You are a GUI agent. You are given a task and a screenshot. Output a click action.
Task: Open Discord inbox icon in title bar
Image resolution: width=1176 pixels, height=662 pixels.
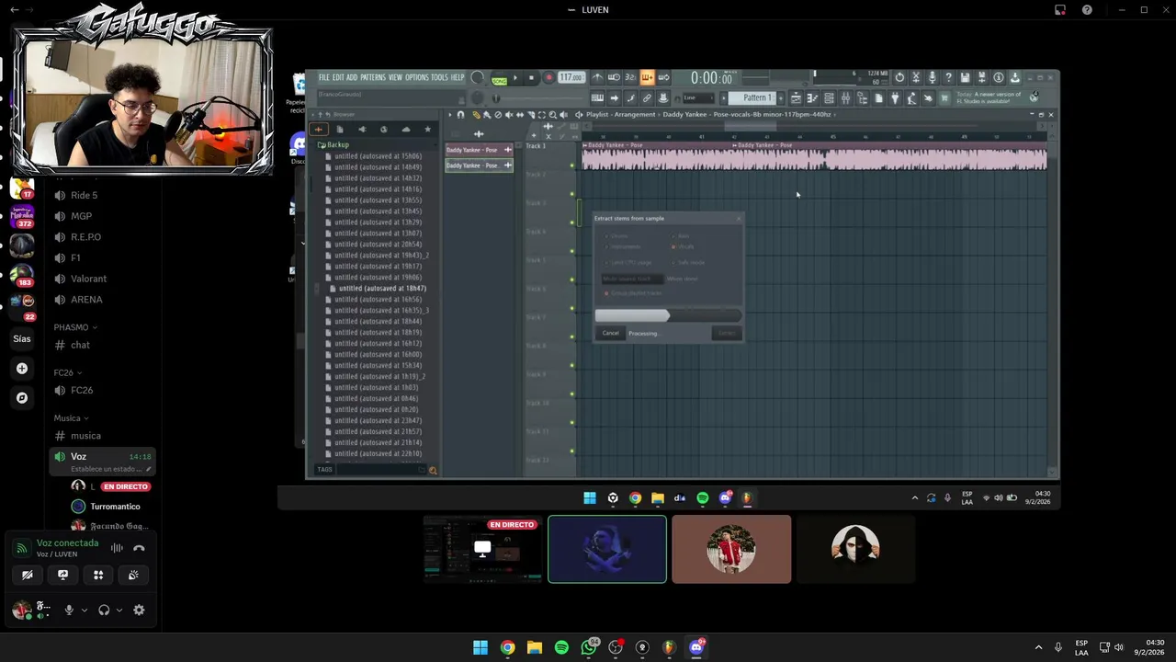pyautogui.click(x=1059, y=9)
